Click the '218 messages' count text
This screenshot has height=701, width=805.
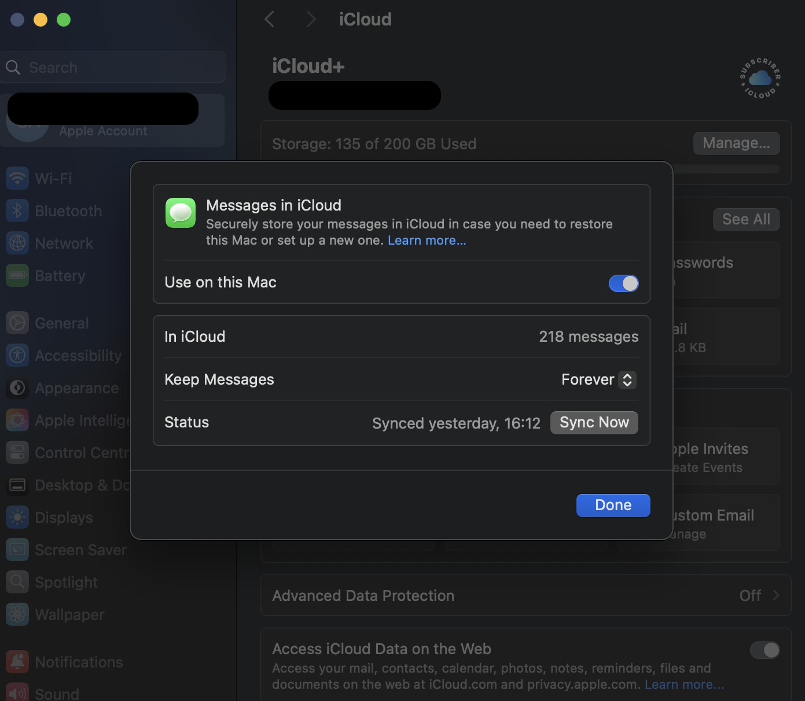point(589,337)
